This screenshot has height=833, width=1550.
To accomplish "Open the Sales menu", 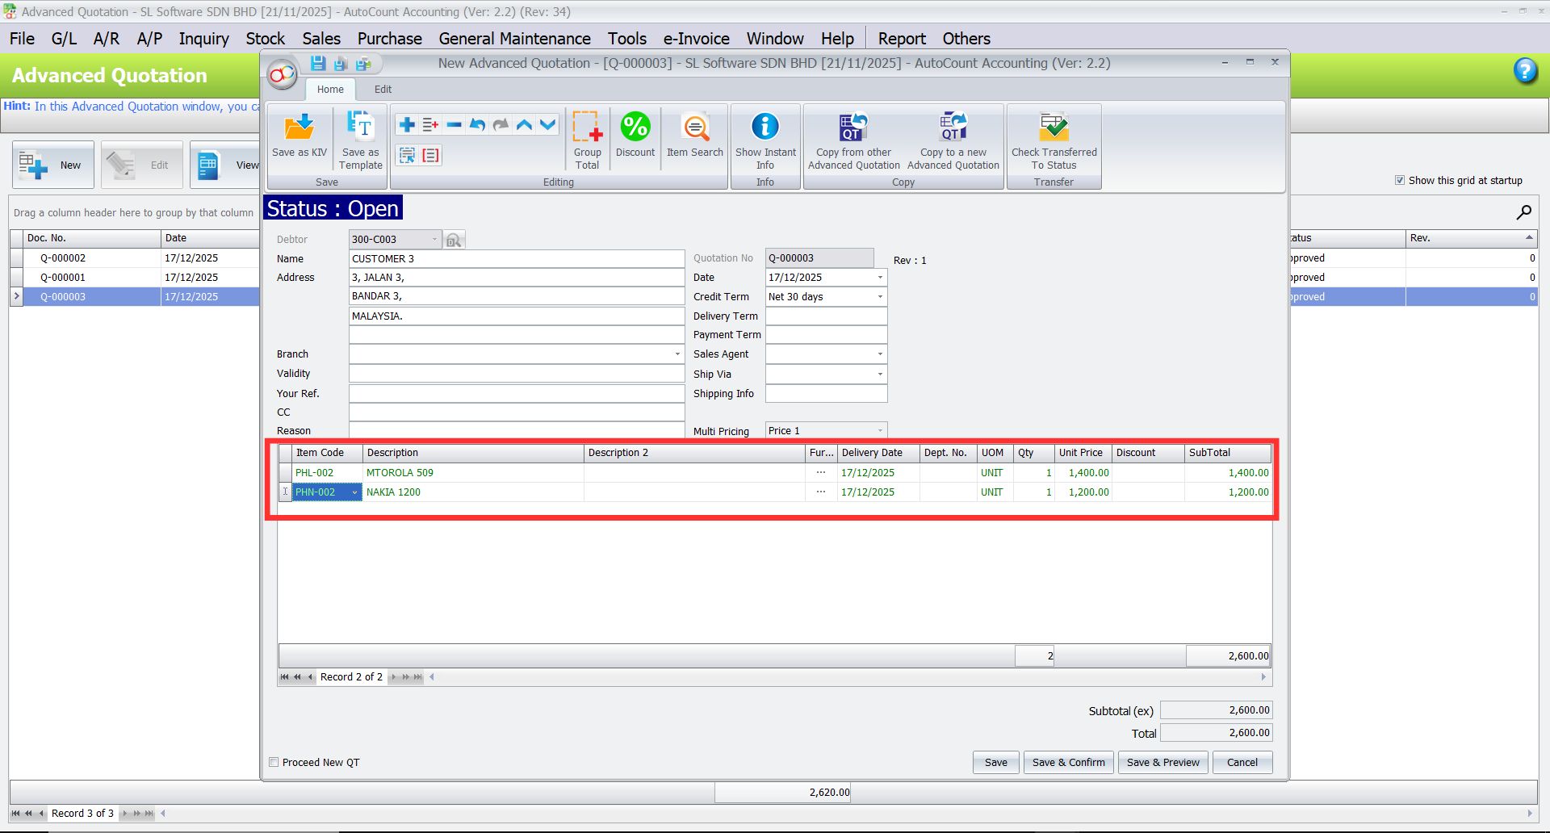I will pos(320,38).
